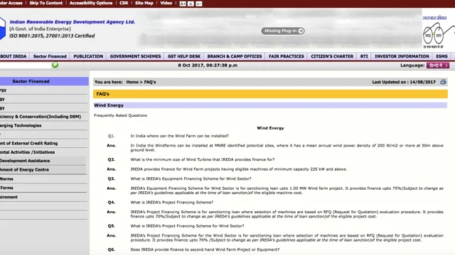Decrease font size with A- button
Screen dimensions: 455x255
pyautogui.click(x=199, y=4)
